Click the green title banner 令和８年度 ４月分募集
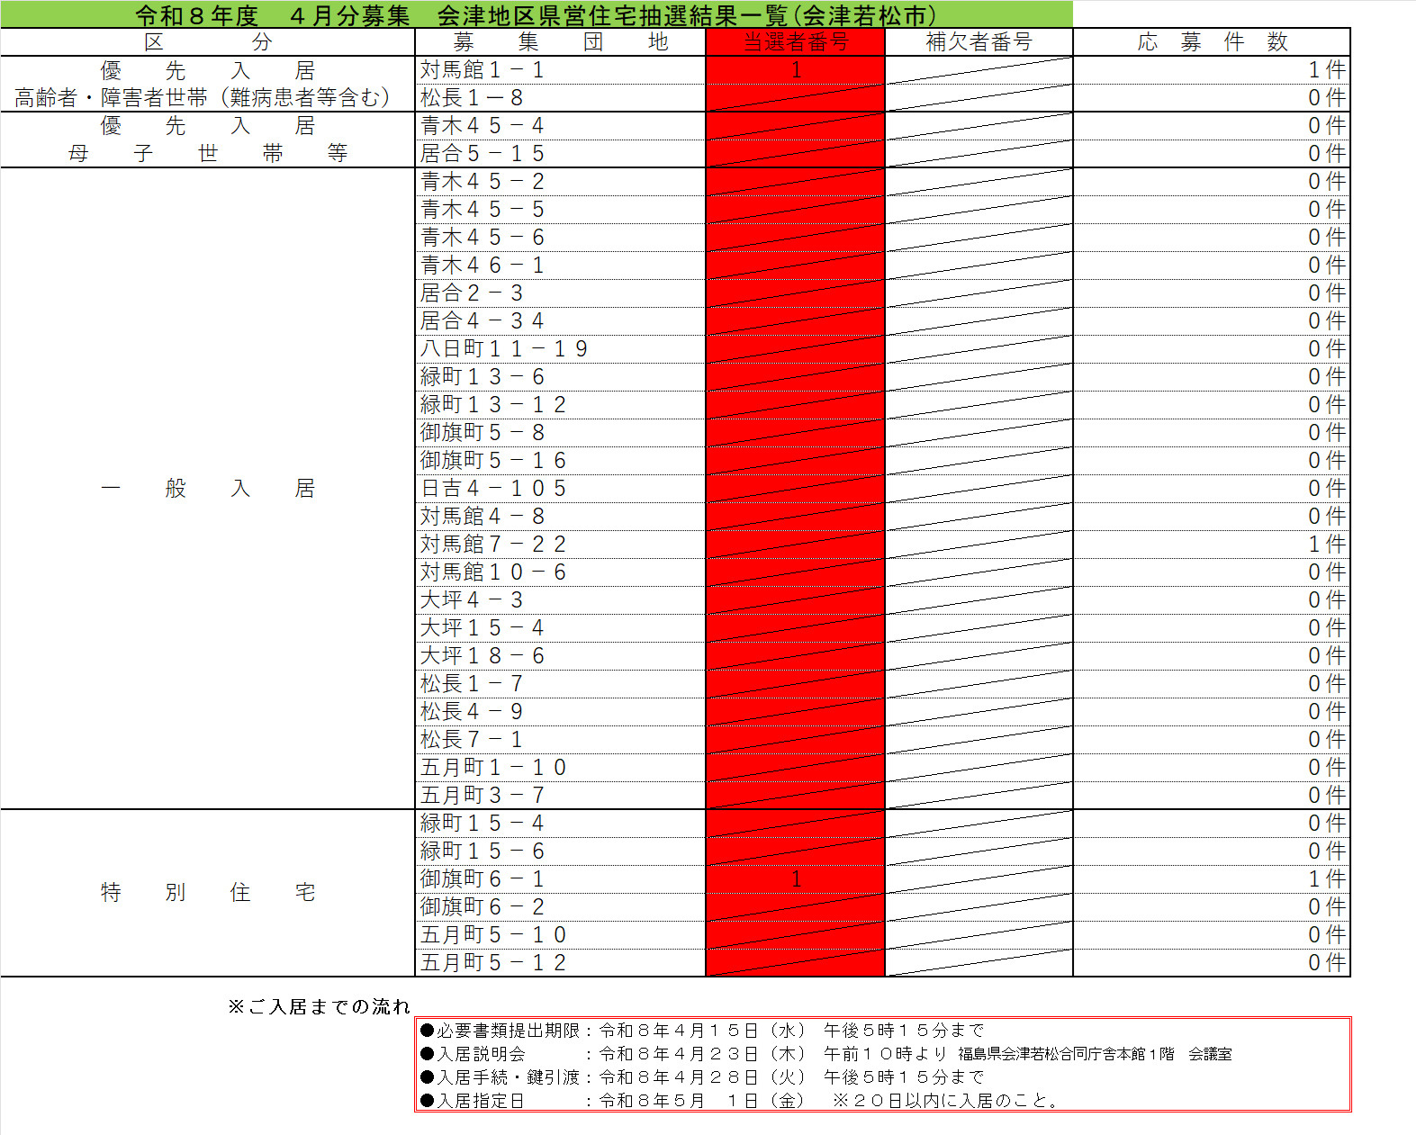This screenshot has width=1416, height=1135. point(536,14)
